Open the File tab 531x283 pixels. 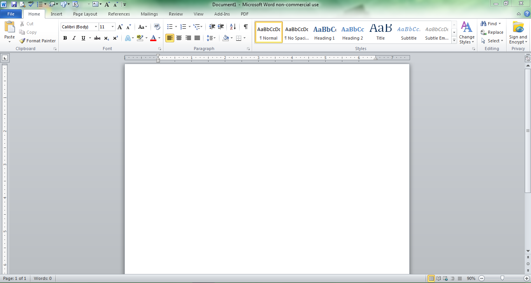(11, 14)
